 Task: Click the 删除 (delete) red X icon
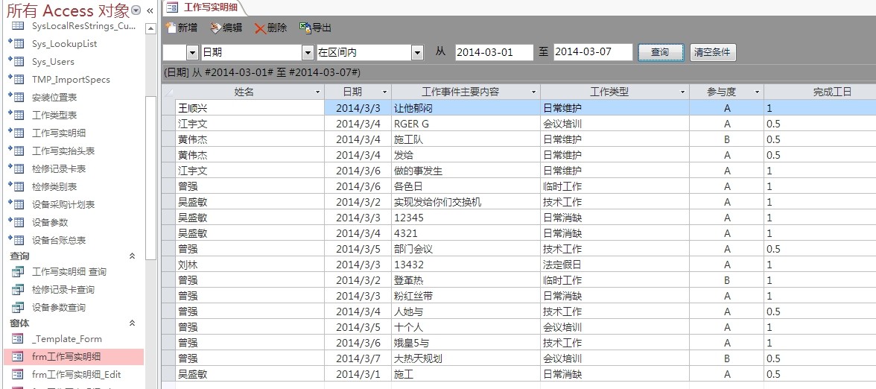coord(261,28)
